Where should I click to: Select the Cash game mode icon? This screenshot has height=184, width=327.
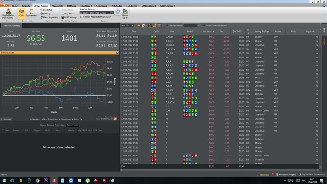click(x=21, y=14)
